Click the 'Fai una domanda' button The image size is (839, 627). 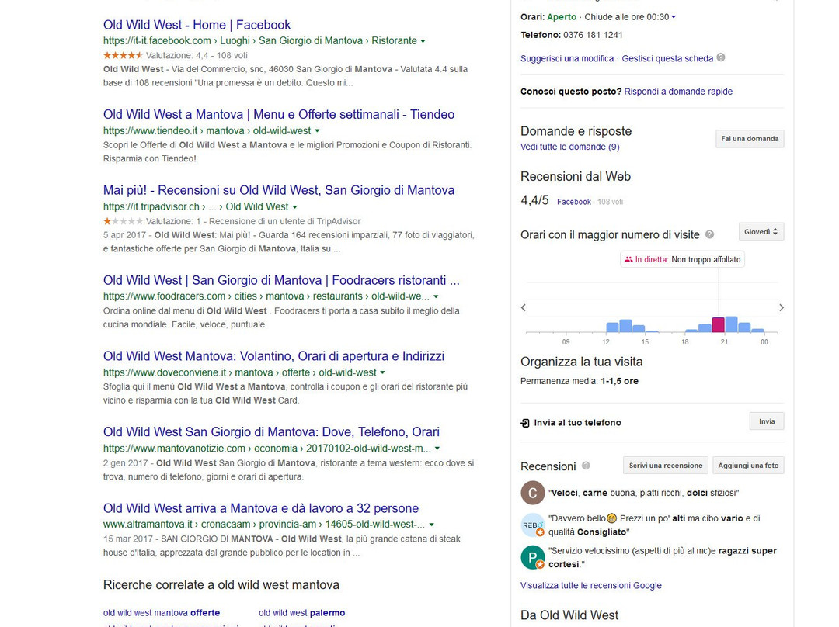[x=750, y=138]
